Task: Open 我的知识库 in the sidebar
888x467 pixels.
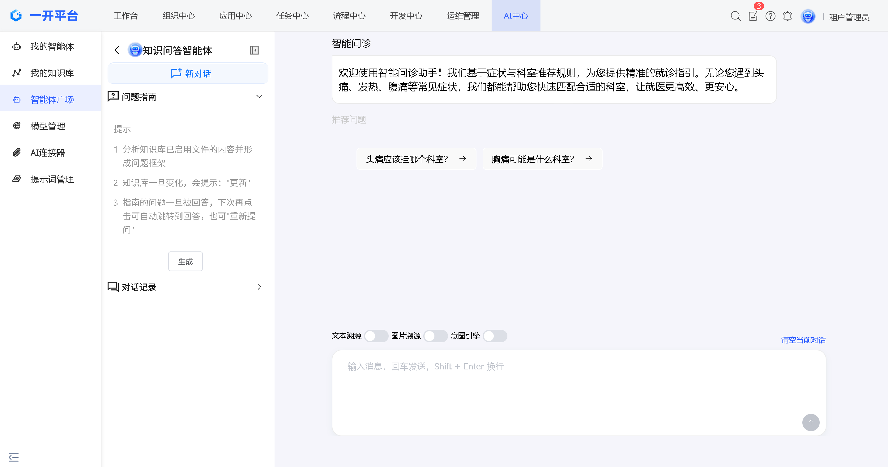Action: [52, 73]
